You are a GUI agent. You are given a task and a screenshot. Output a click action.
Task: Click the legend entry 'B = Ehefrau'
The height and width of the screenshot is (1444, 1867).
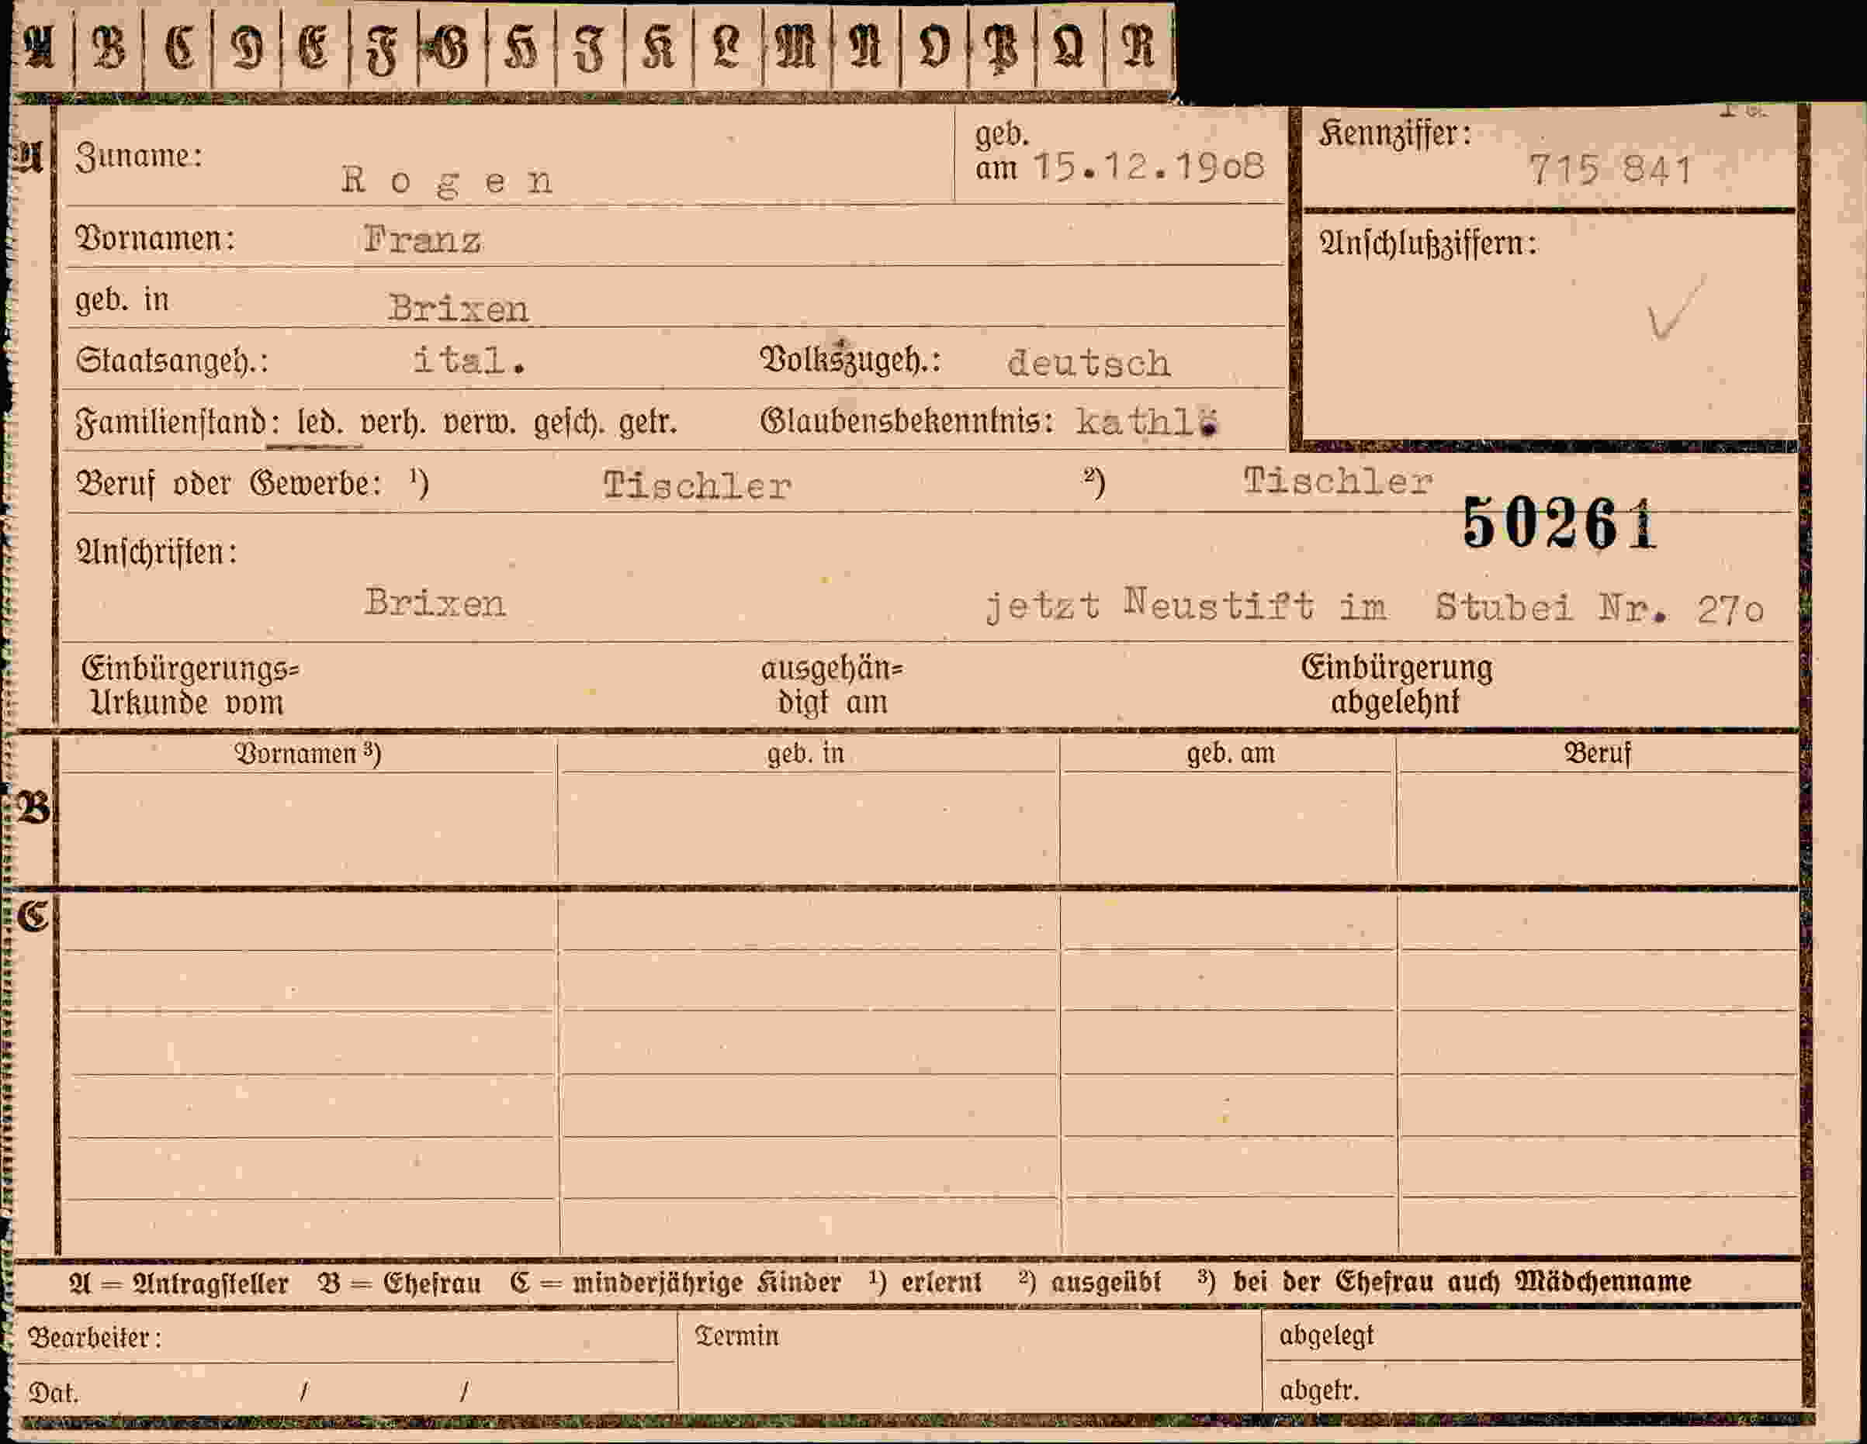click(399, 1283)
